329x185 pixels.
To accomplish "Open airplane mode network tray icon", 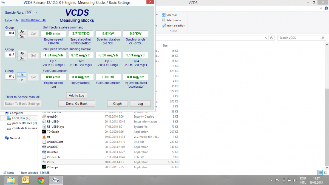I will click(x=289, y=180).
